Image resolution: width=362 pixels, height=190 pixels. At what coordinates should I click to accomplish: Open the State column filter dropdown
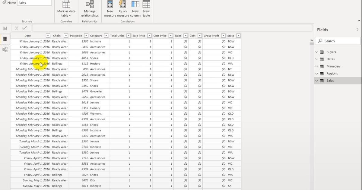pyautogui.click(x=238, y=36)
